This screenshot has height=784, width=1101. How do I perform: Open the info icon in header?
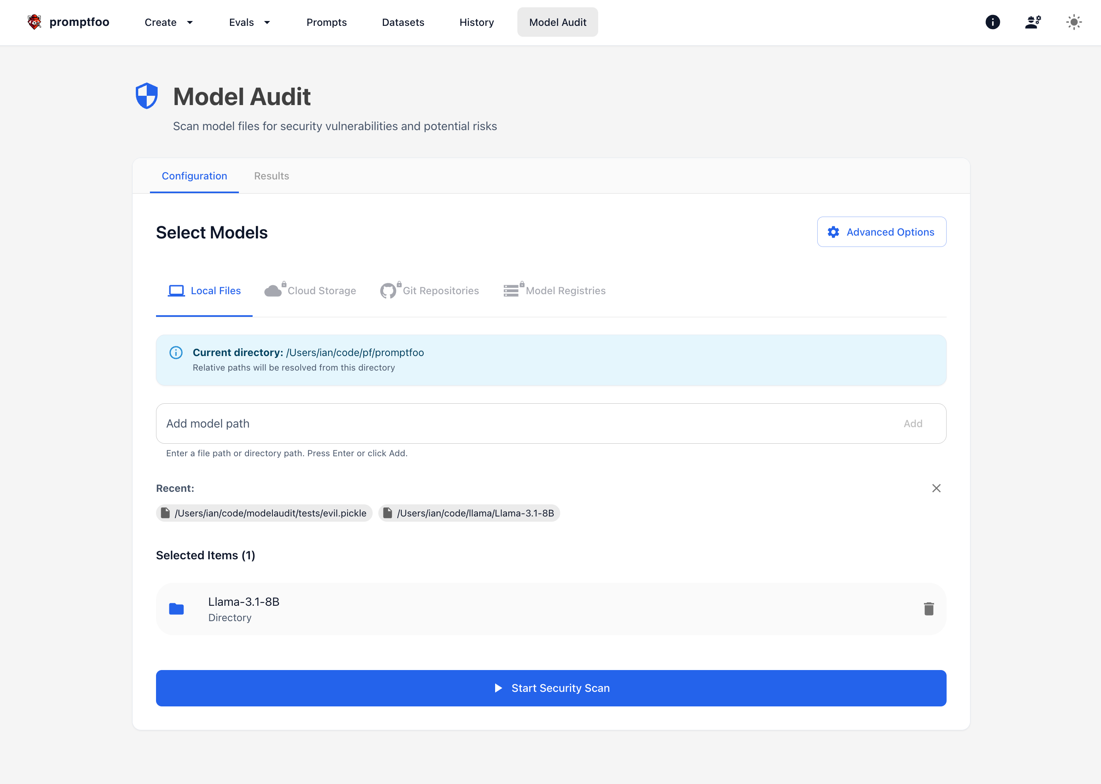[x=992, y=22]
